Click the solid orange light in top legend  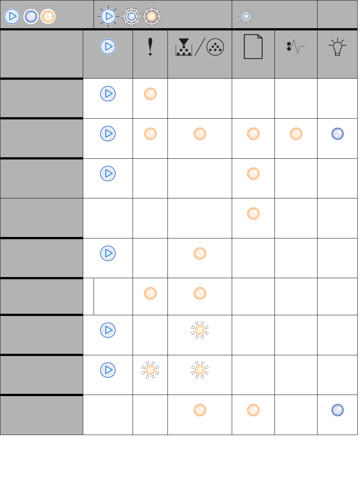point(48,16)
